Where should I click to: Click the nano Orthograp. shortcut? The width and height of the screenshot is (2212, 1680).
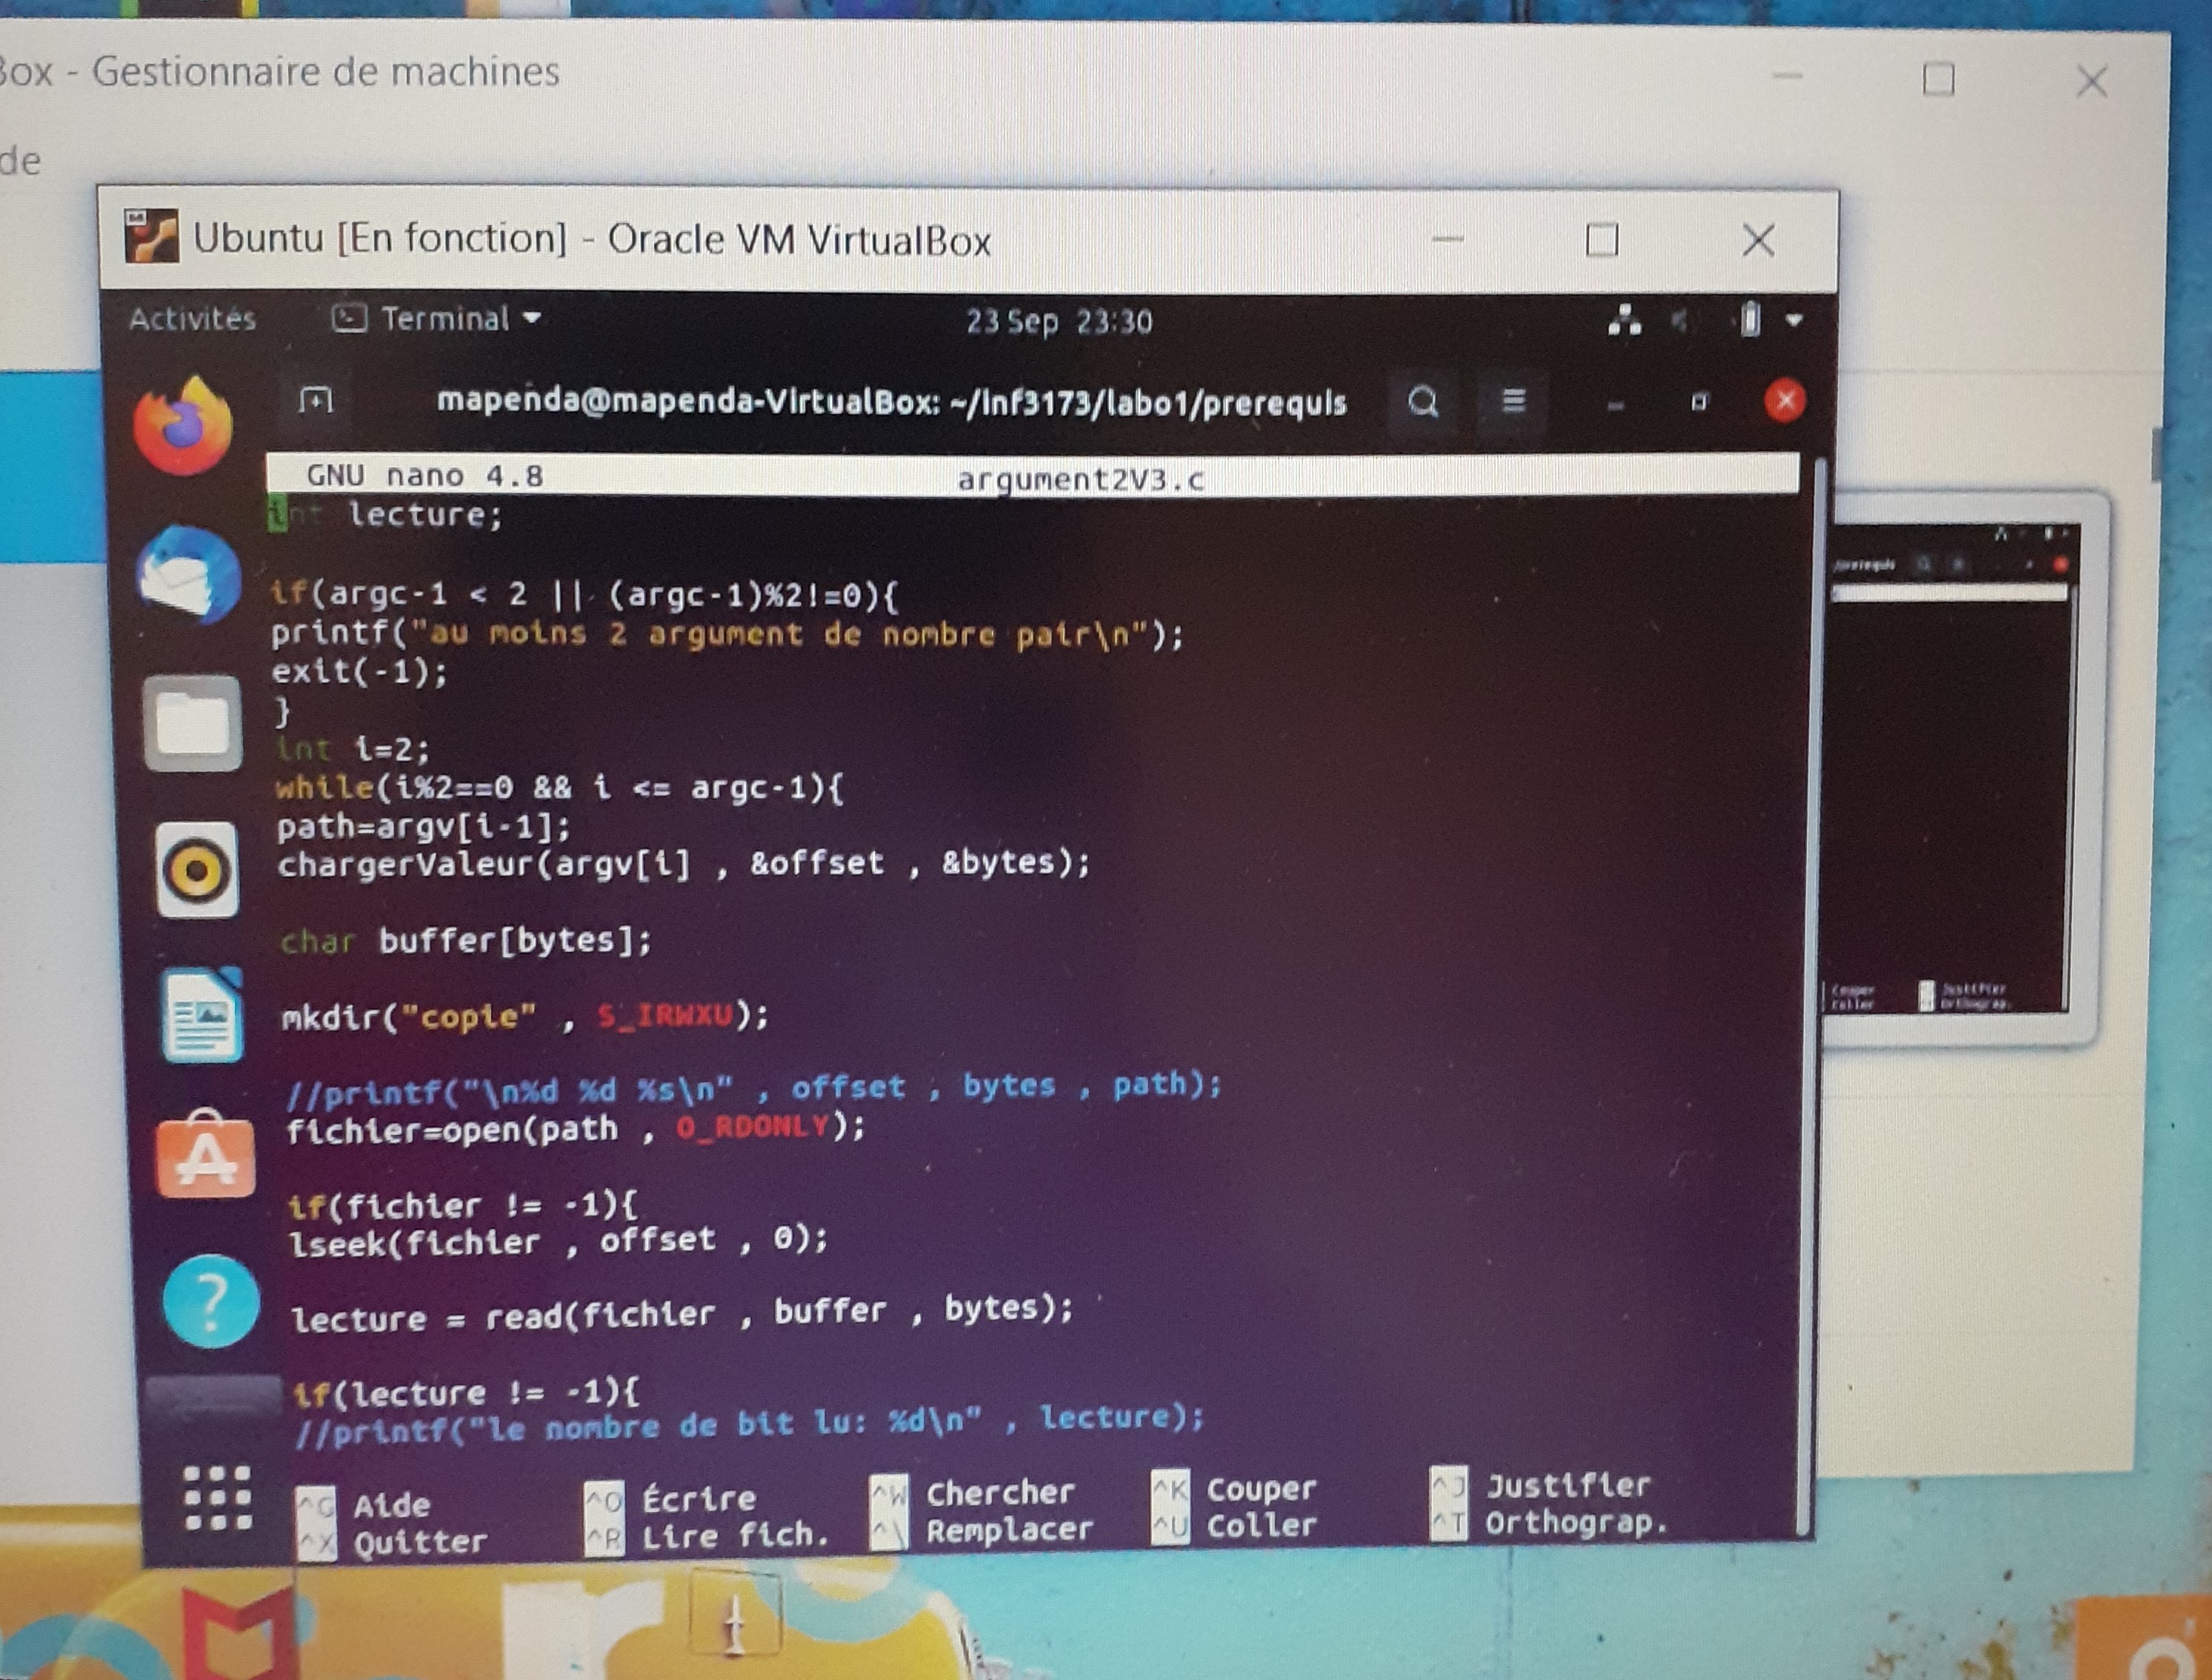[x=1549, y=1522]
